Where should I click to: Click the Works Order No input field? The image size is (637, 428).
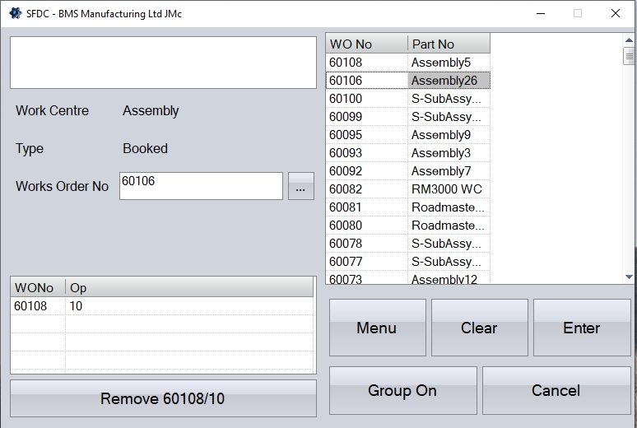(201, 186)
